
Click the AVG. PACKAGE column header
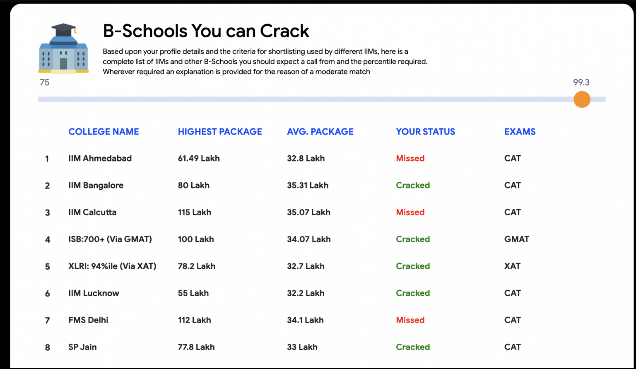click(320, 131)
